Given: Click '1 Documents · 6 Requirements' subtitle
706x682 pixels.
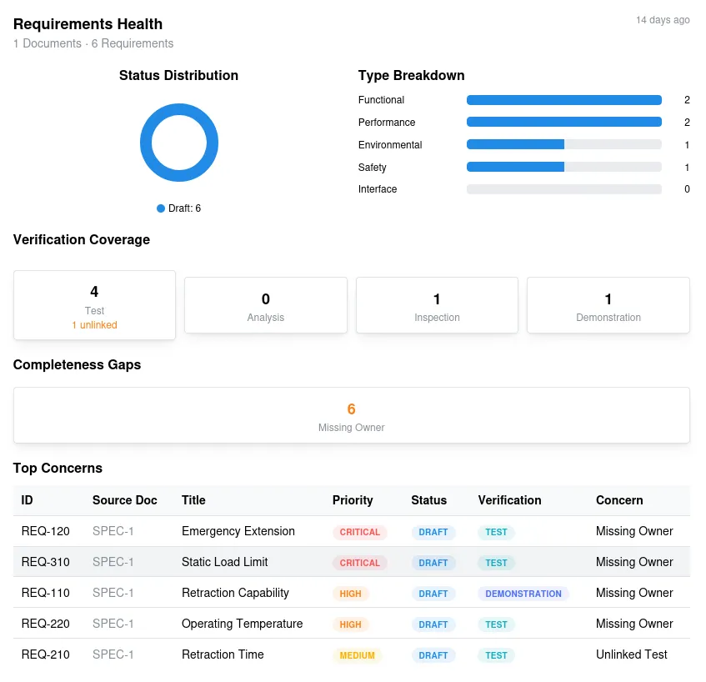Looking at the screenshot, I should 93,43.
